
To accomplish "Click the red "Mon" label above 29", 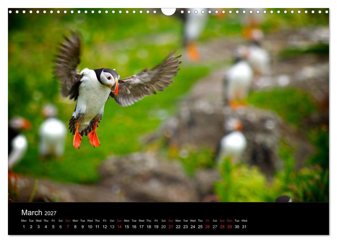I will [230, 221].
